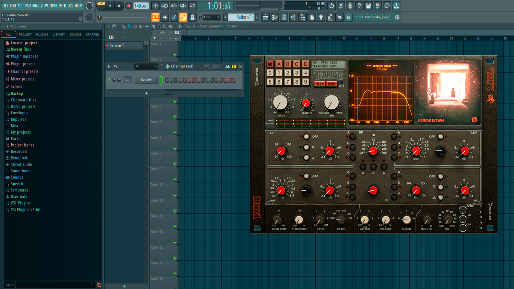
Task: Open the Black Friday Sale news banner
Action: click(377, 17)
